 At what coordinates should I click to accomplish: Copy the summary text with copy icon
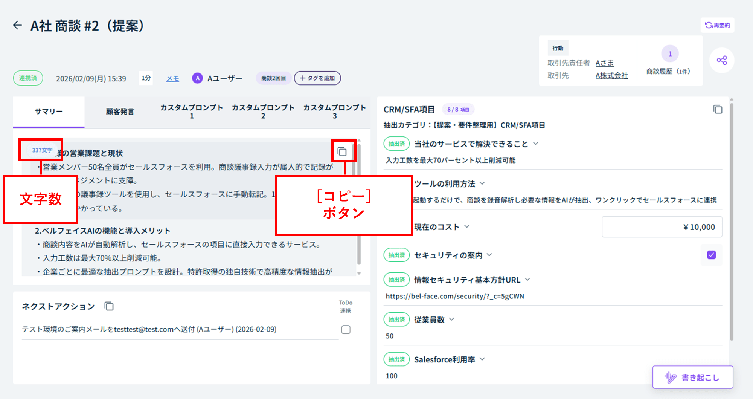pos(342,151)
